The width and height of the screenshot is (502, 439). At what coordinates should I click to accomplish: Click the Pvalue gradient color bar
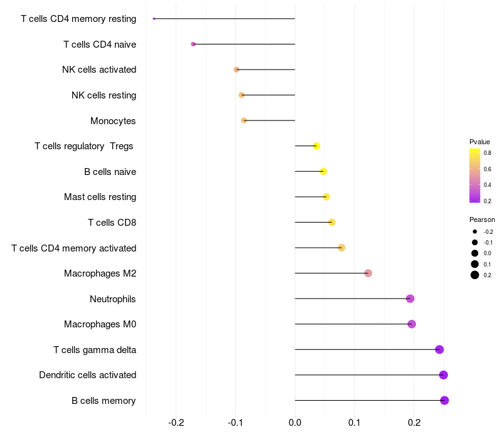coord(475,176)
